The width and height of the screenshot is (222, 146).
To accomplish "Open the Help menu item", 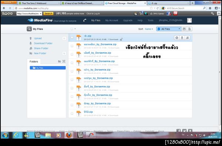I will coord(140,20).
